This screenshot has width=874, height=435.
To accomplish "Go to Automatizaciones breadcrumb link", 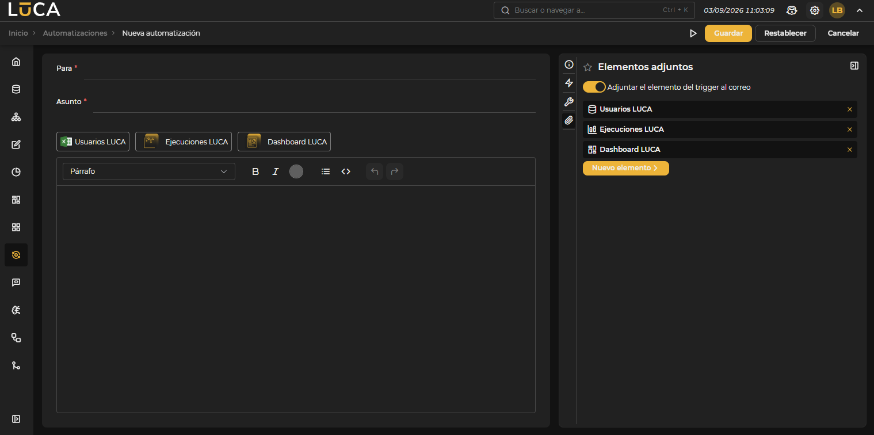I will [75, 33].
